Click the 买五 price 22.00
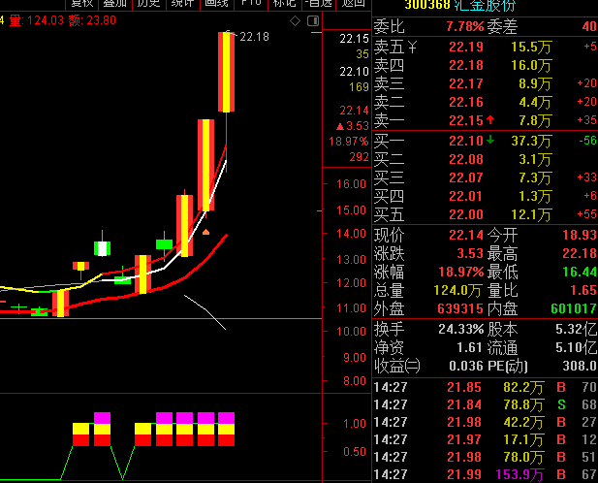 [x=466, y=214]
